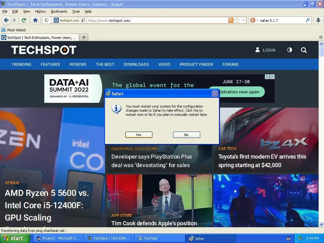
Task: Go back with the browser Back arrow
Action: point(6,20)
